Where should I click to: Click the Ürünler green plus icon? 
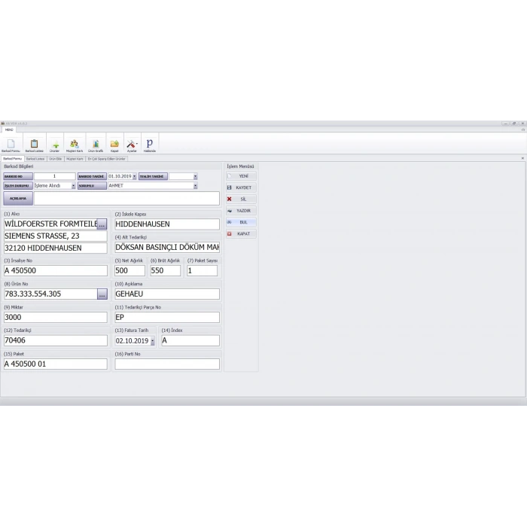[55, 145]
